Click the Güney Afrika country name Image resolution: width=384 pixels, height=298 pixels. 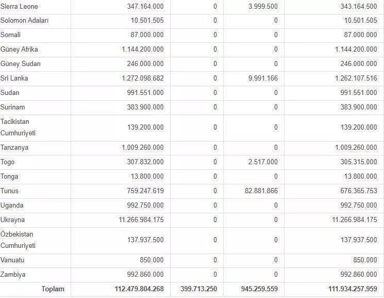coord(20,50)
